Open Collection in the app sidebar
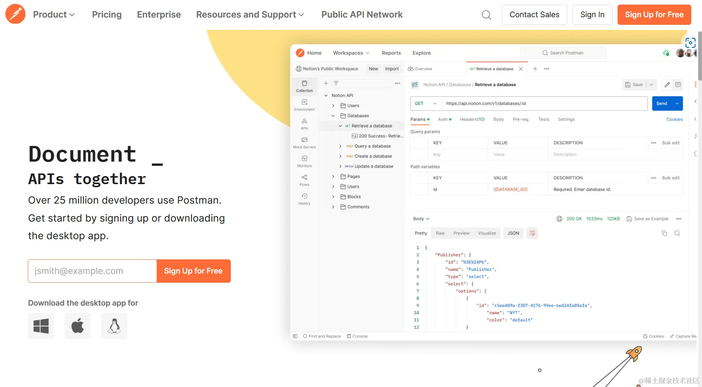Viewport: 702px width, 387px height. pyautogui.click(x=304, y=86)
